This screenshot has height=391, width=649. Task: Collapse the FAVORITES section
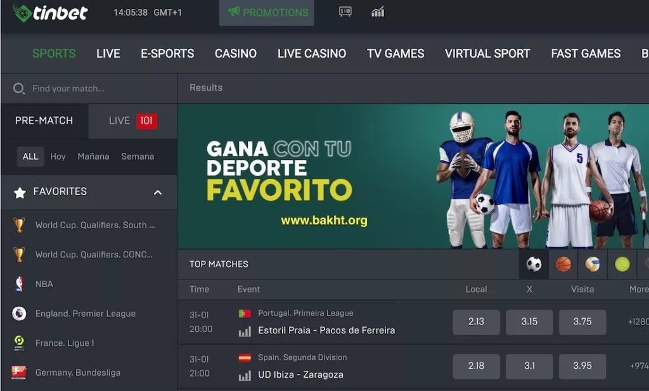pos(158,193)
